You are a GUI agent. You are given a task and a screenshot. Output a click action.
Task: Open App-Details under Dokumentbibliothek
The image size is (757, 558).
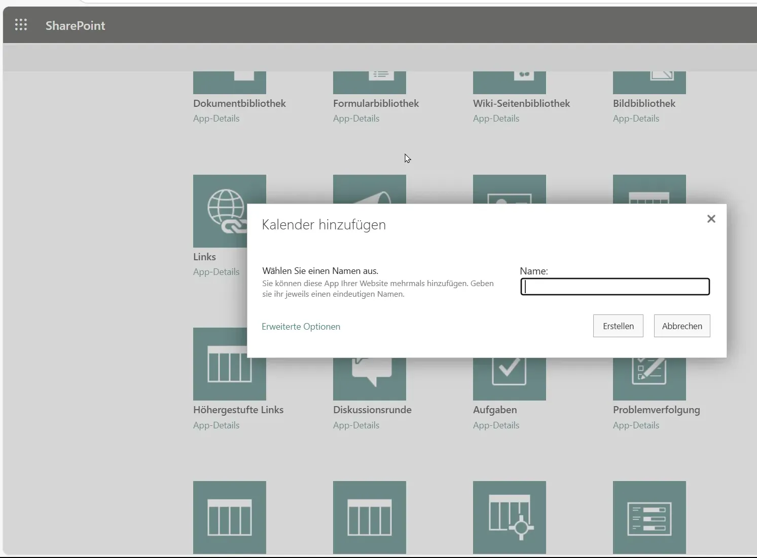[x=216, y=118]
